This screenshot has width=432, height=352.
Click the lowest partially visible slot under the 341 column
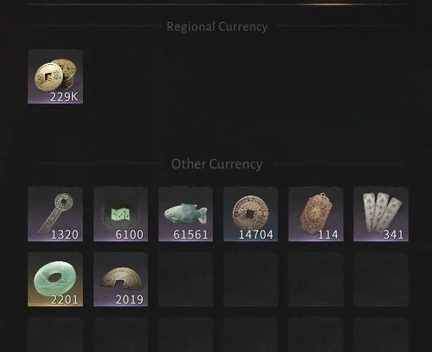[381, 335]
